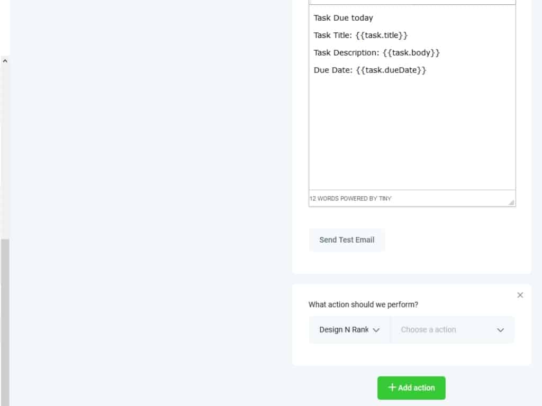Click the {{task.dueDate}} variable in editor
Image resolution: width=542 pixels, height=406 pixels.
pyautogui.click(x=391, y=70)
